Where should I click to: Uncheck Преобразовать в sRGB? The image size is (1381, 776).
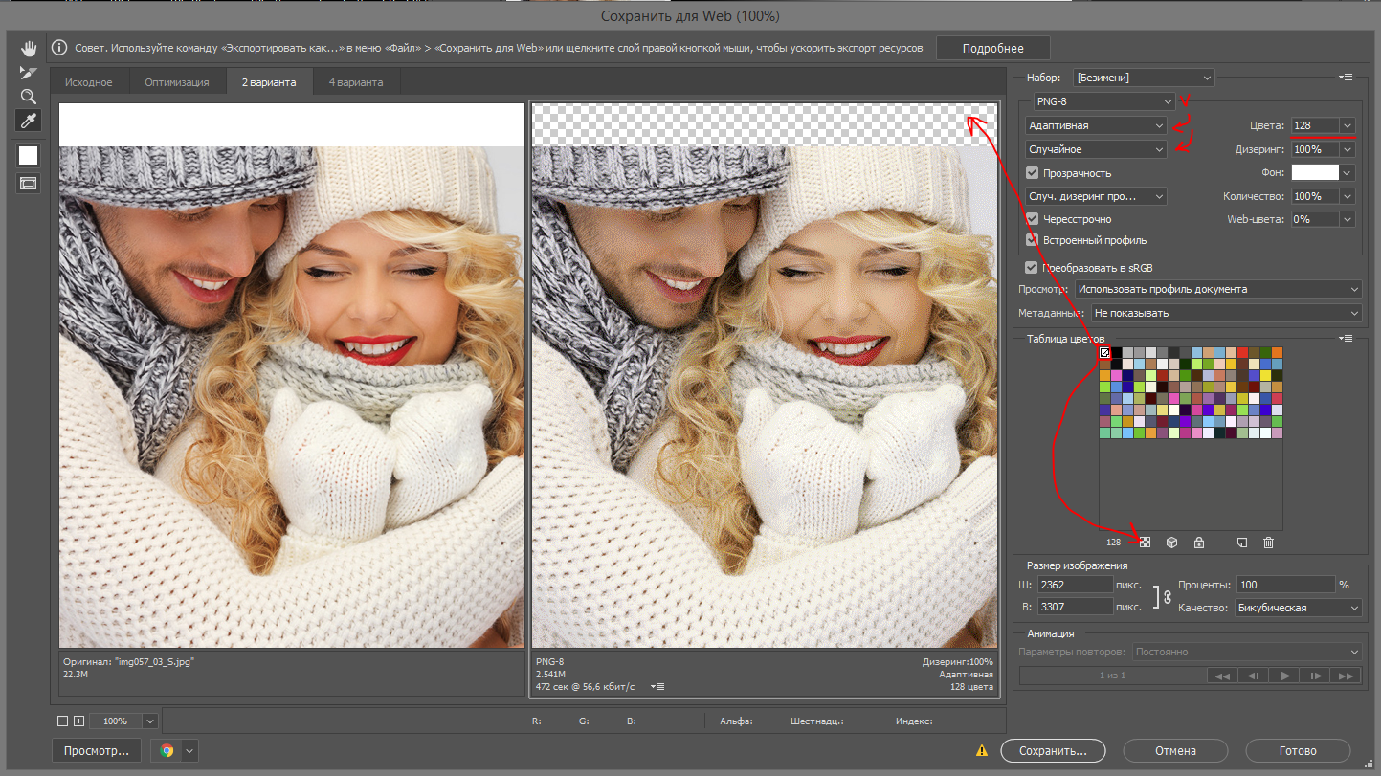[1031, 268]
